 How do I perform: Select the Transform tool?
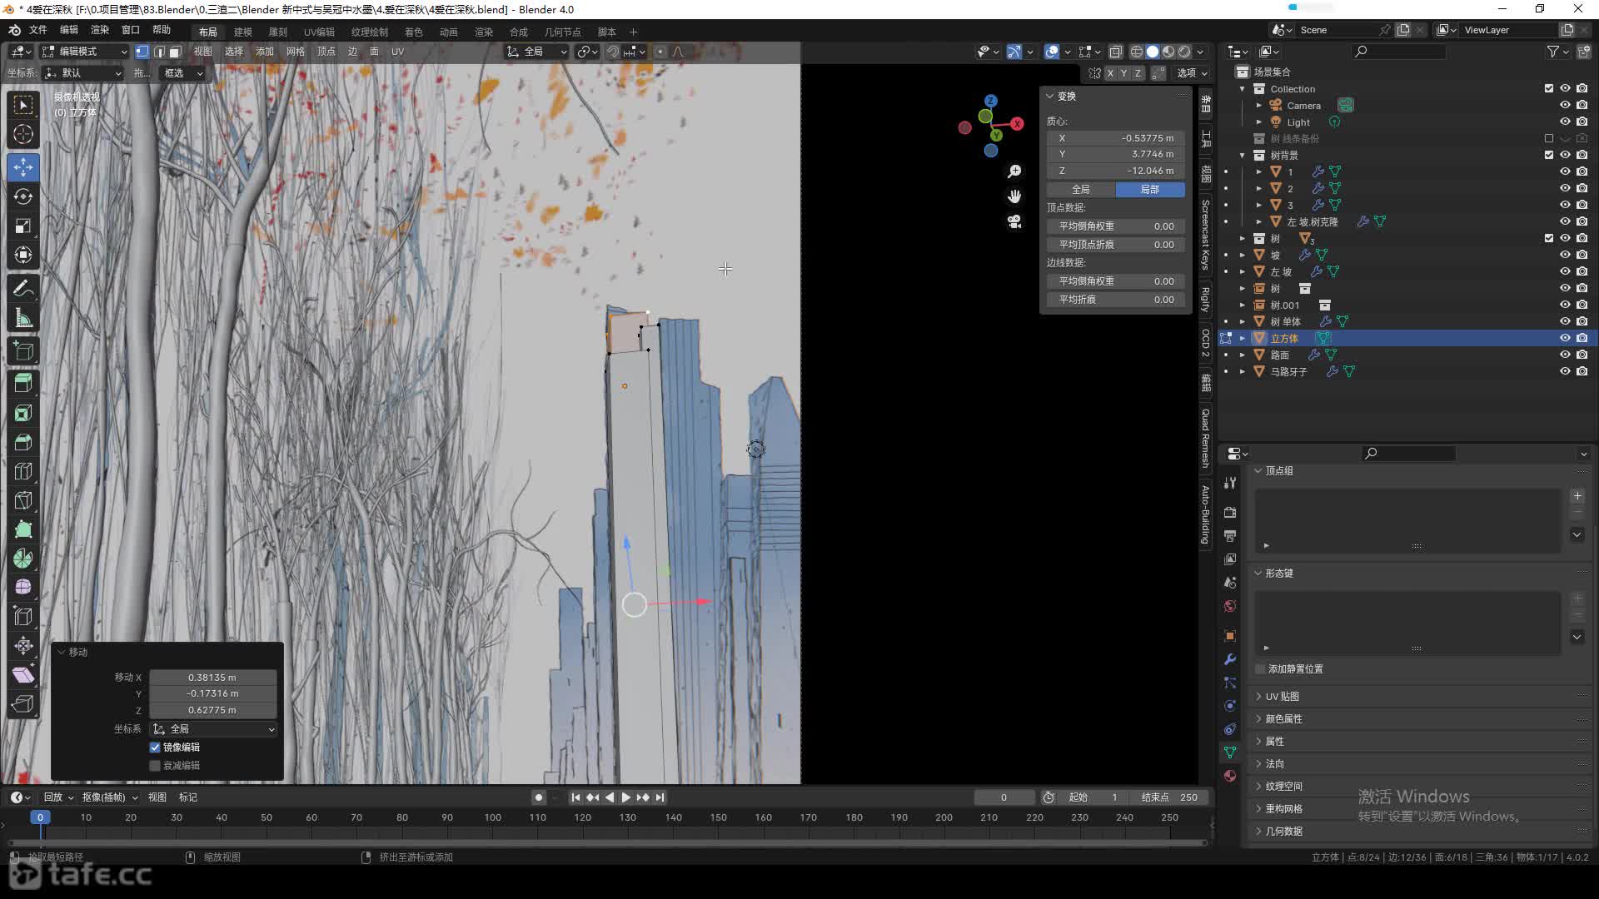click(x=23, y=255)
